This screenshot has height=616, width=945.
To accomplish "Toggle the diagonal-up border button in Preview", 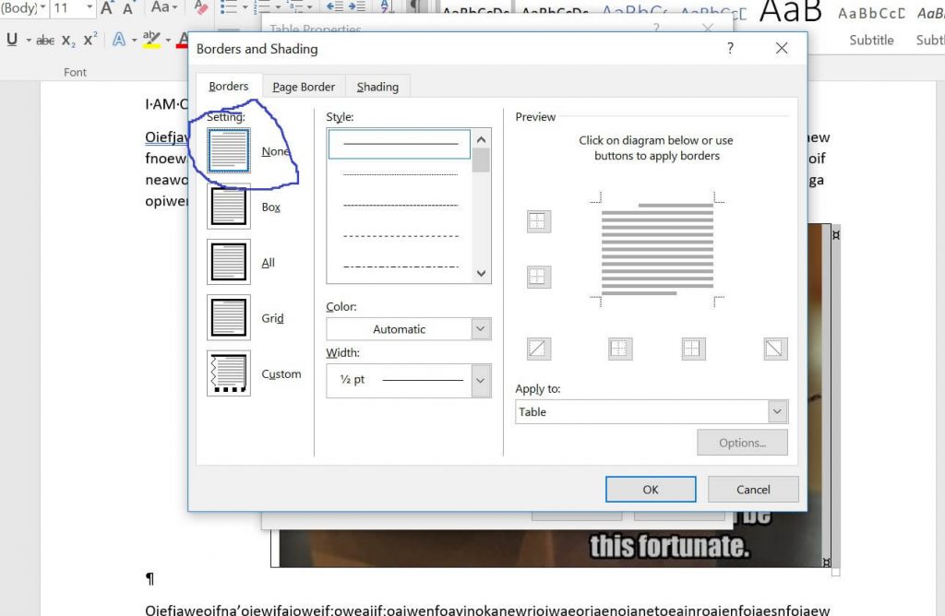I will (539, 349).
